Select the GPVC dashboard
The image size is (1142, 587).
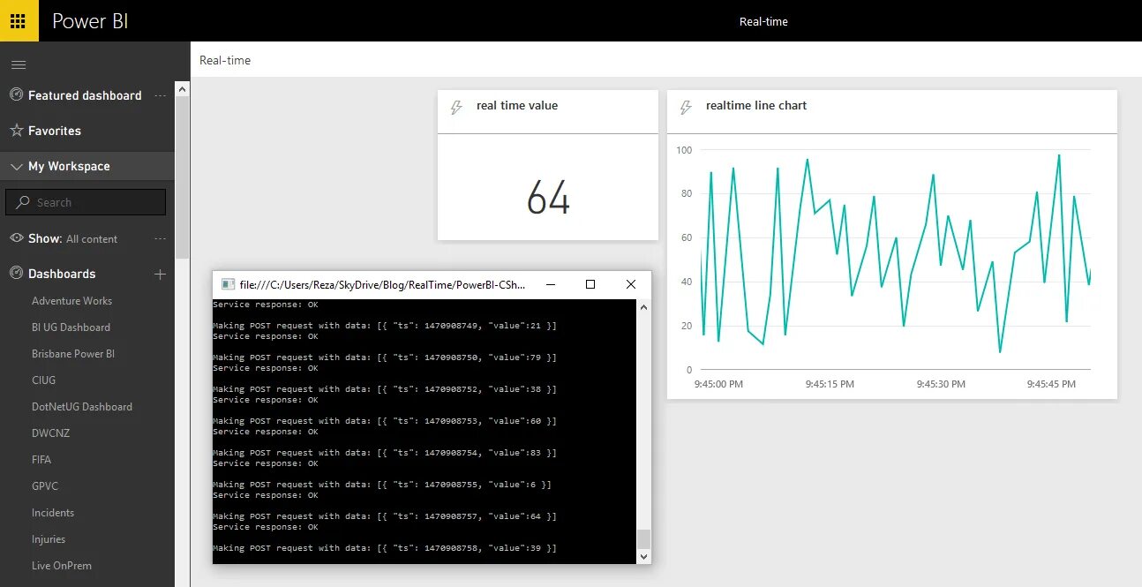click(45, 486)
